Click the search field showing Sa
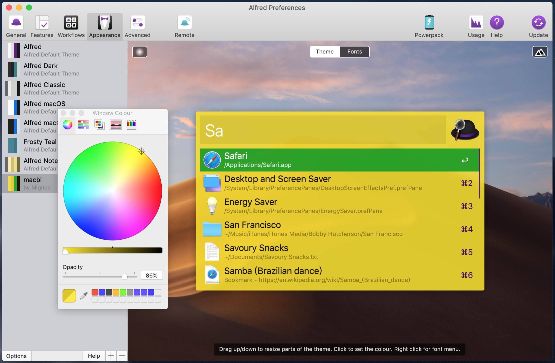This screenshot has height=363, width=555. click(x=323, y=130)
